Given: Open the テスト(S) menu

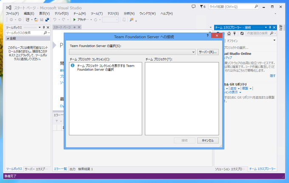Looking at the screenshot, I should pos(113,14).
